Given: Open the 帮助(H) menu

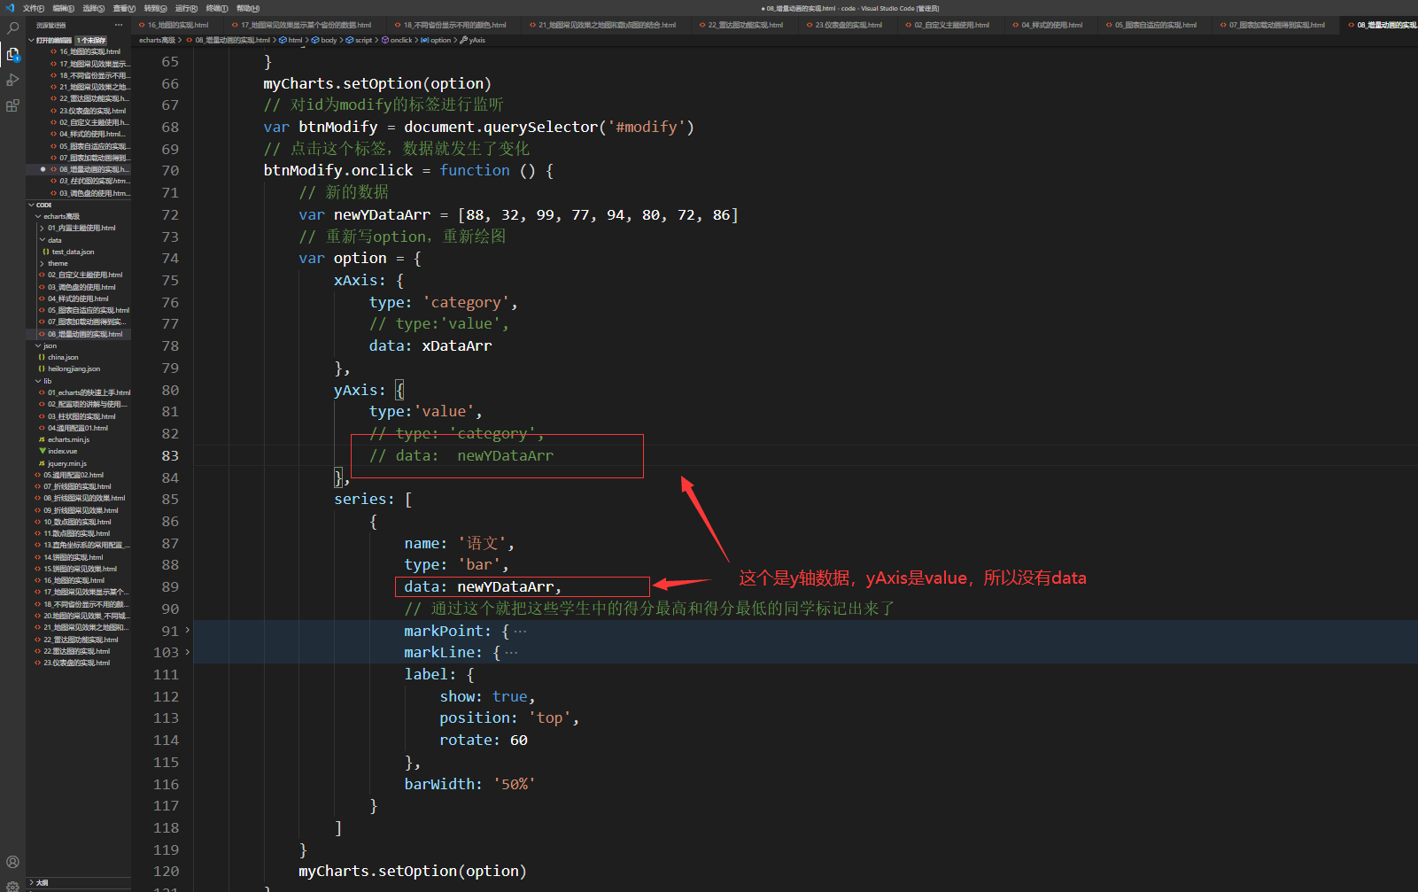Looking at the screenshot, I should coord(248,8).
